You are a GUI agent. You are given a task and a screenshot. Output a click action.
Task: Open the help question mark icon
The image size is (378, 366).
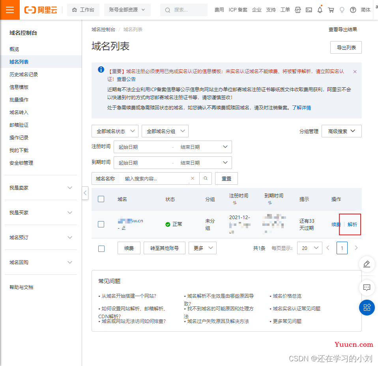[353, 10]
